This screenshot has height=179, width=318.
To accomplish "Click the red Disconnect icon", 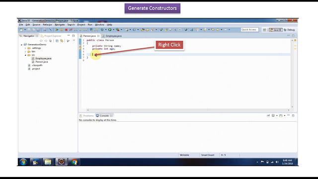I will tap(71, 30).
